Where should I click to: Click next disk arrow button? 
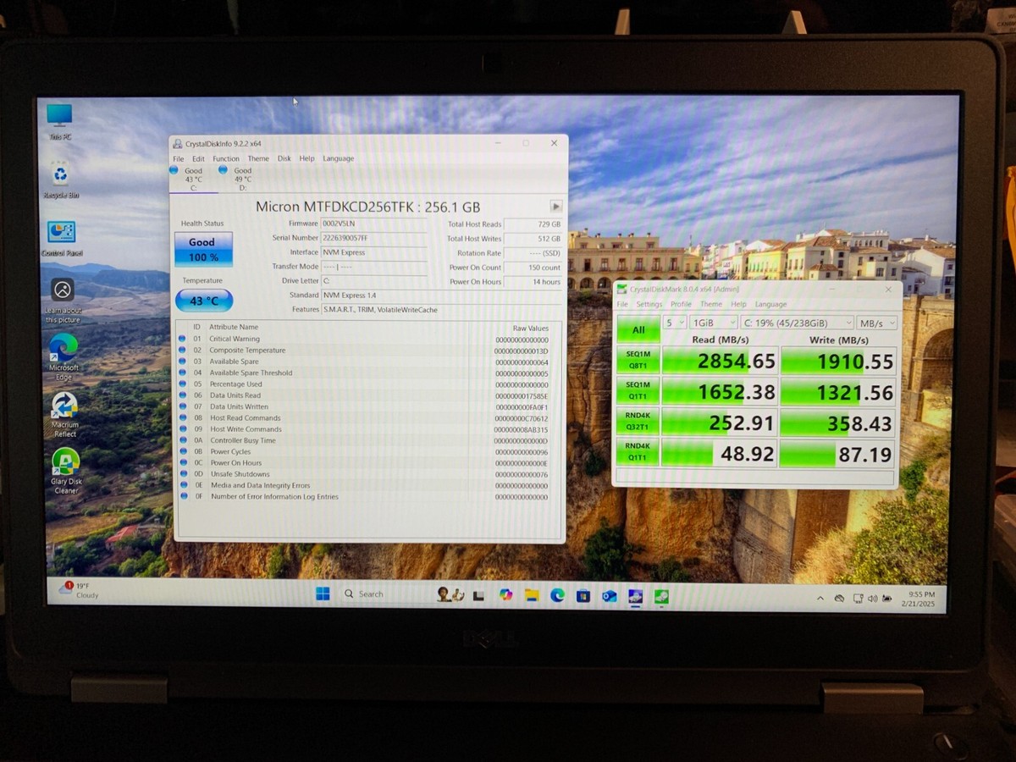(555, 206)
